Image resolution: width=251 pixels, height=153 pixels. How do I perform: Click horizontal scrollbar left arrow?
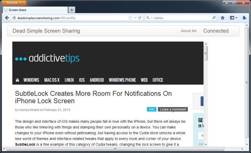4,149
